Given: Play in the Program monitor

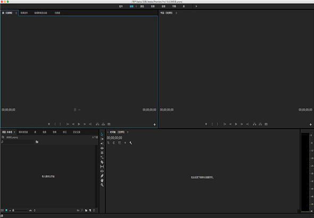Looking at the screenshot, I should [236, 124].
